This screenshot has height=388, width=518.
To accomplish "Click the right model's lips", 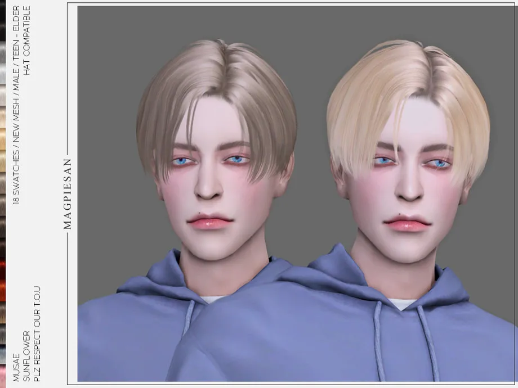I will point(408,224).
